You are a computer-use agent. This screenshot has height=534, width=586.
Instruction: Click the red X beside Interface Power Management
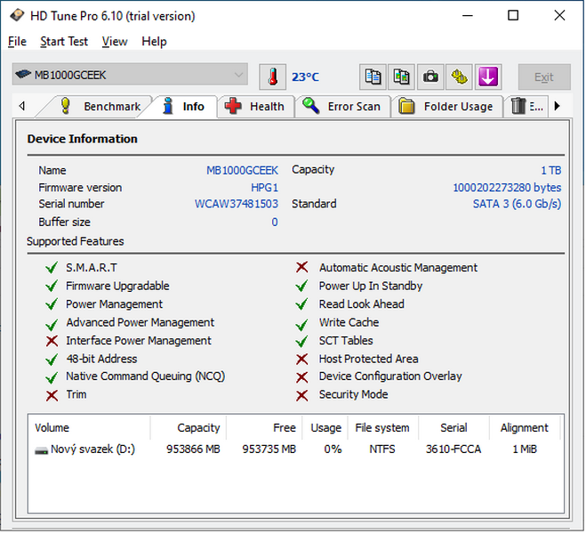(x=52, y=341)
